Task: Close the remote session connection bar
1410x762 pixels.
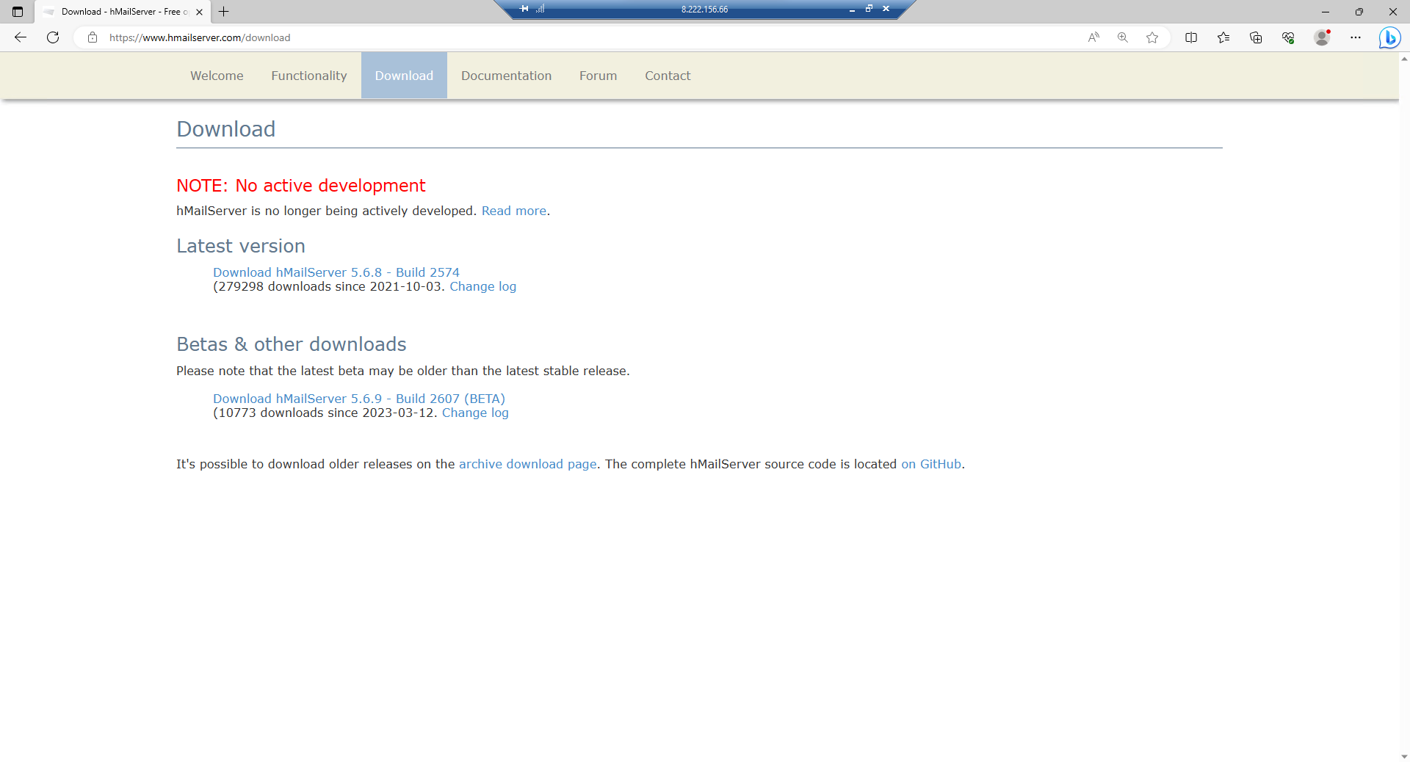Action: point(886,9)
